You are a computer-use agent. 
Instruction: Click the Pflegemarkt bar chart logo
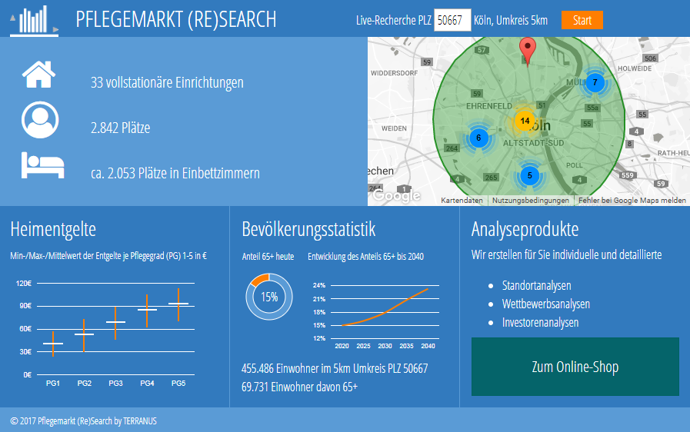pos(34,20)
